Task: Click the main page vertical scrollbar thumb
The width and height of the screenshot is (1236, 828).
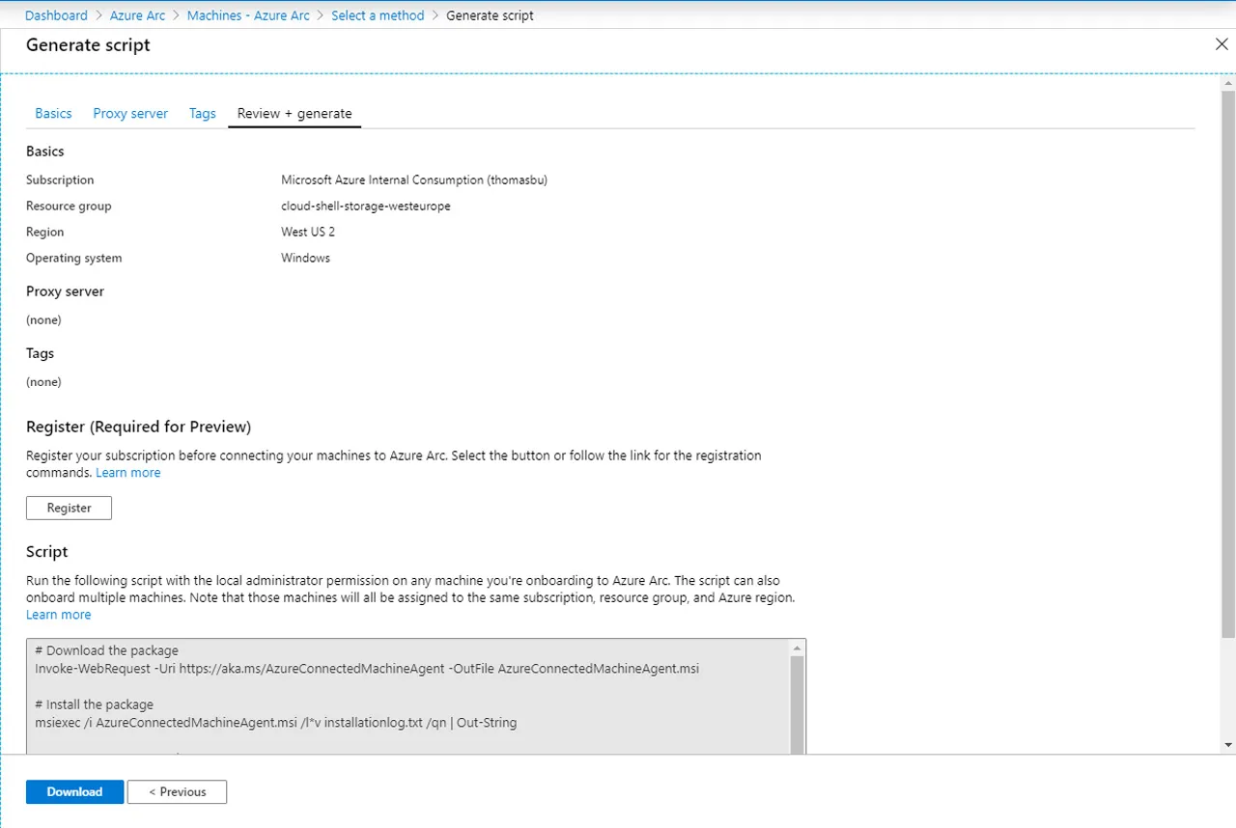Action: pyautogui.click(x=1227, y=365)
